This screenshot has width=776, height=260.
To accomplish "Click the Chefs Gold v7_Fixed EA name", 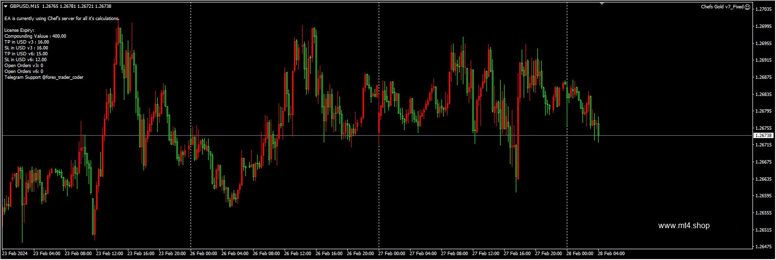I will tap(723, 7).
